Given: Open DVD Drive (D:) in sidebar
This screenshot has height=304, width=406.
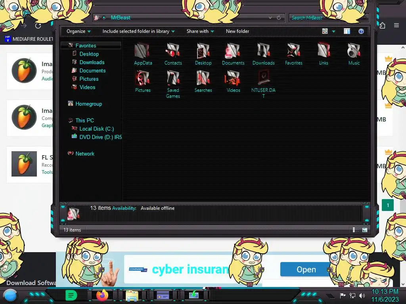Looking at the screenshot, I should [x=100, y=137].
